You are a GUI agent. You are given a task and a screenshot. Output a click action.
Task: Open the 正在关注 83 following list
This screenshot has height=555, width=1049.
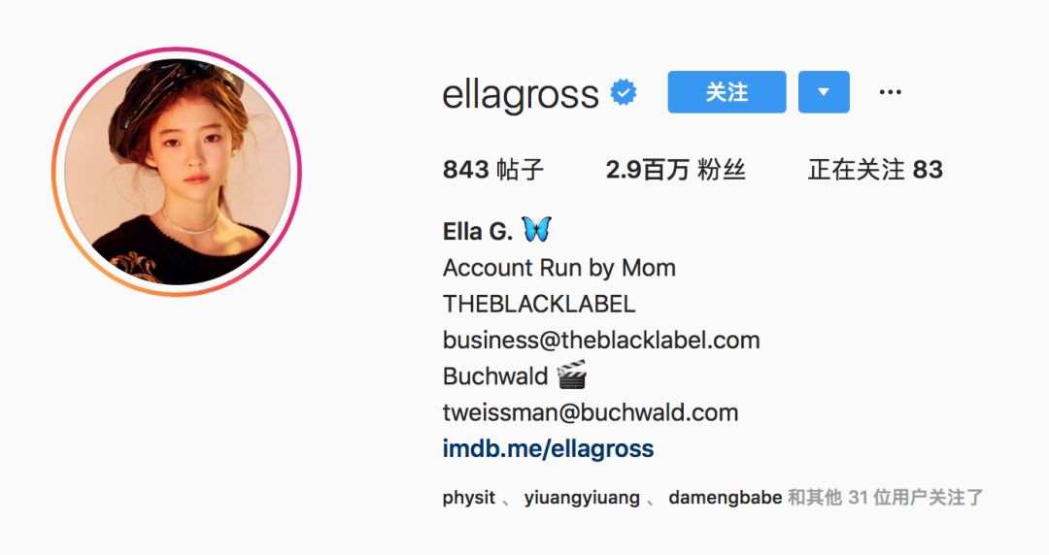[875, 170]
